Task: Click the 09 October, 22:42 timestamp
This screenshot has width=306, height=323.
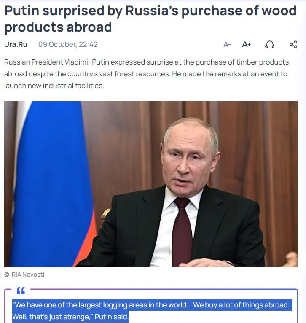Action: 68,45
